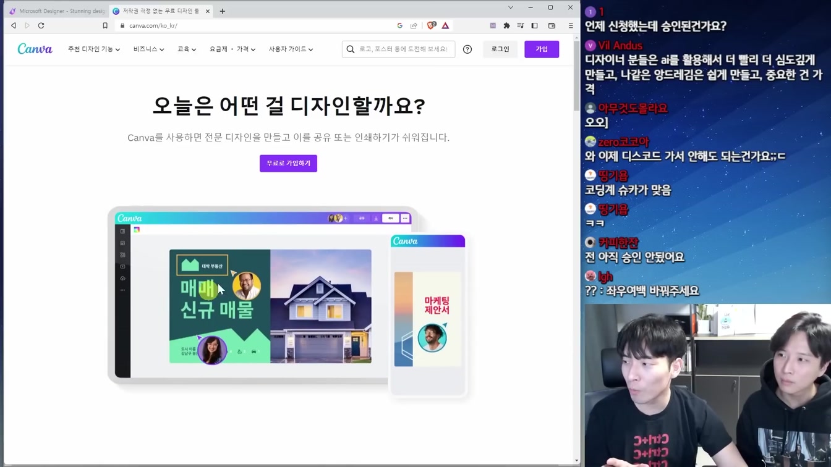The height and width of the screenshot is (467, 831).
Task: Click chat username 커피한잔
Action: (618, 243)
